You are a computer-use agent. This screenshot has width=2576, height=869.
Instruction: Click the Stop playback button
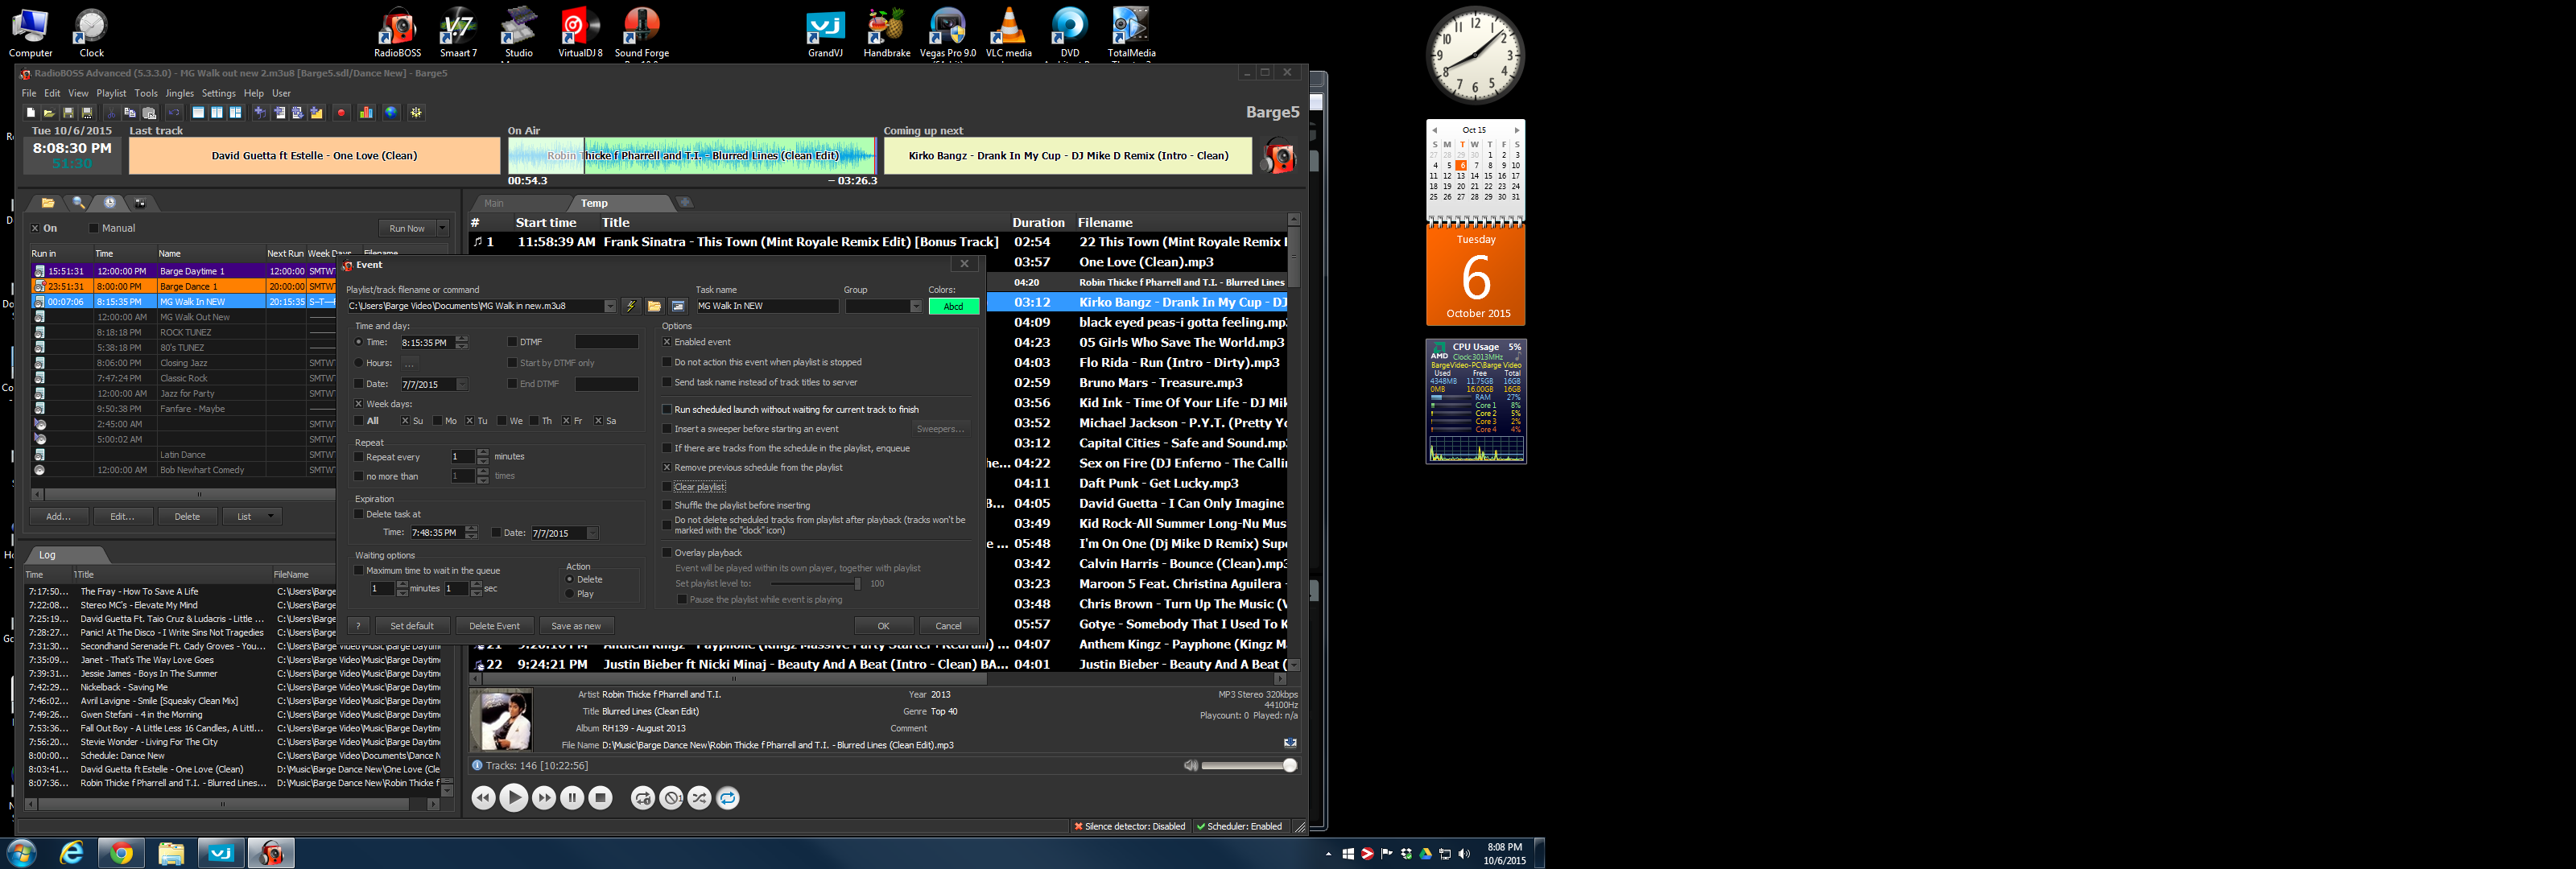[600, 798]
